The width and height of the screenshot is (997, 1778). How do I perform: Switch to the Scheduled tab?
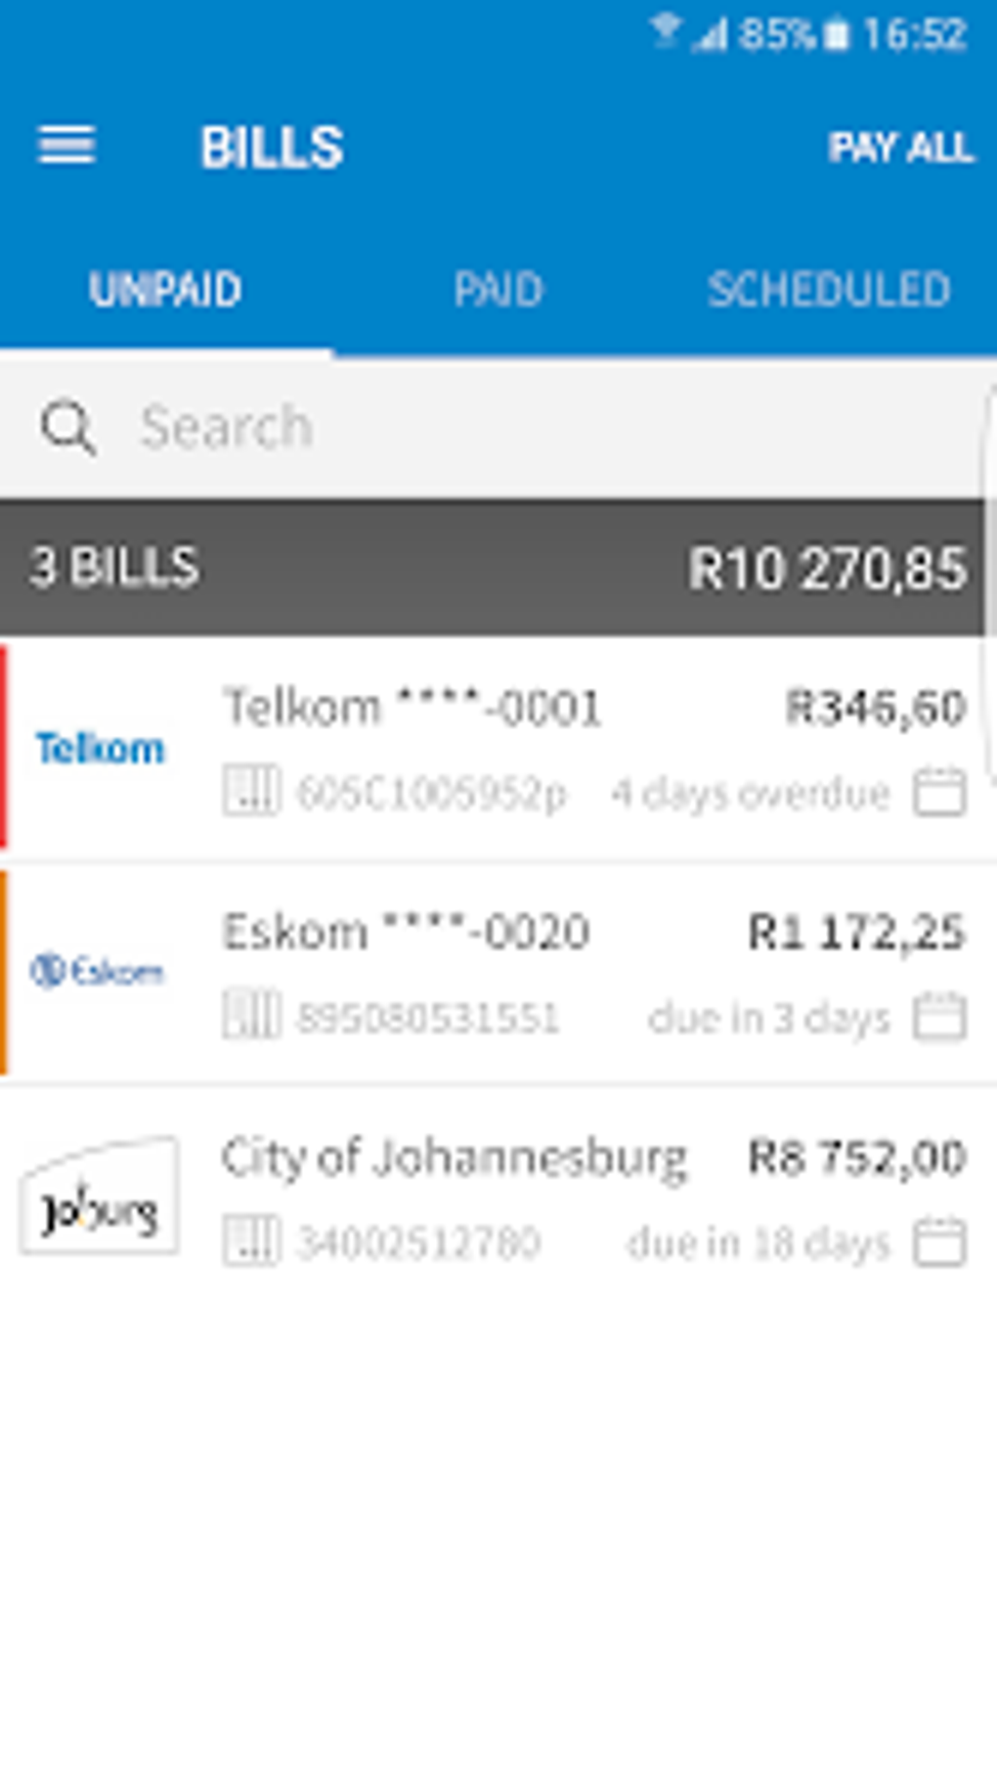pos(828,289)
